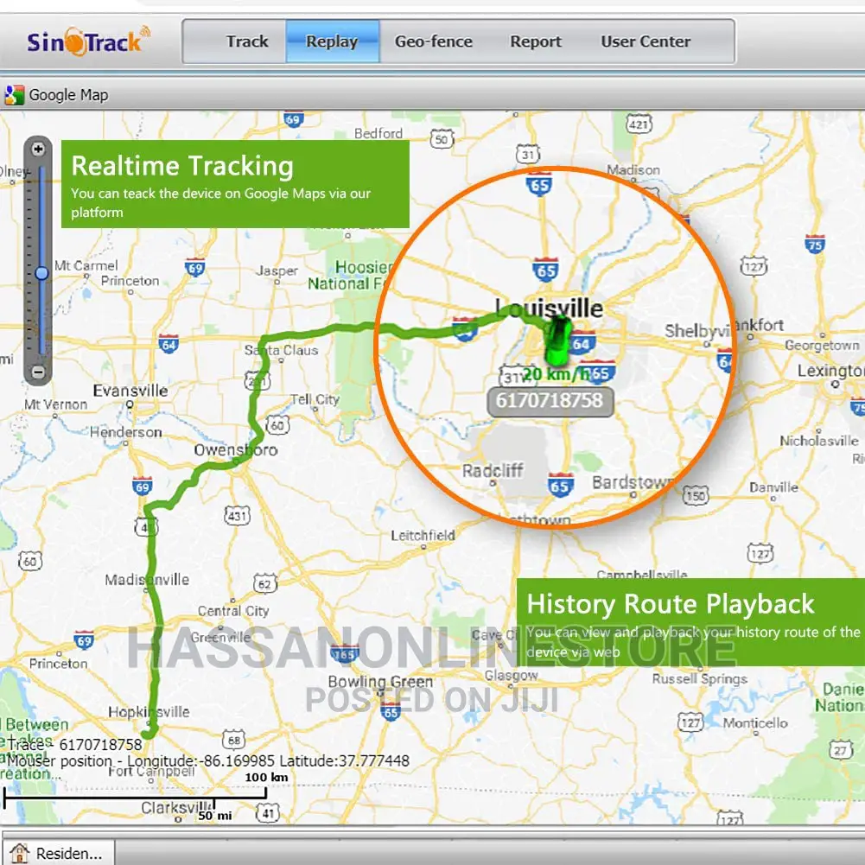The image size is (865, 865).
Task: Click the SinoTrack logo
Action: (x=88, y=41)
